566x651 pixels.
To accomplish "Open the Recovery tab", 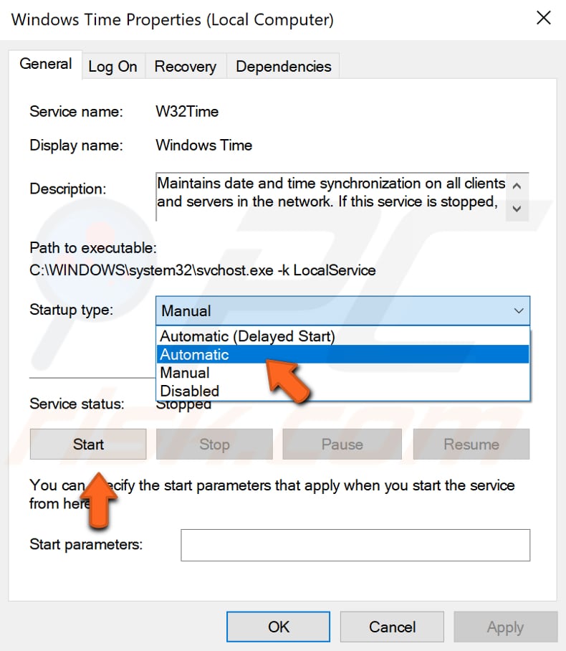I will [x=185, y=66].
